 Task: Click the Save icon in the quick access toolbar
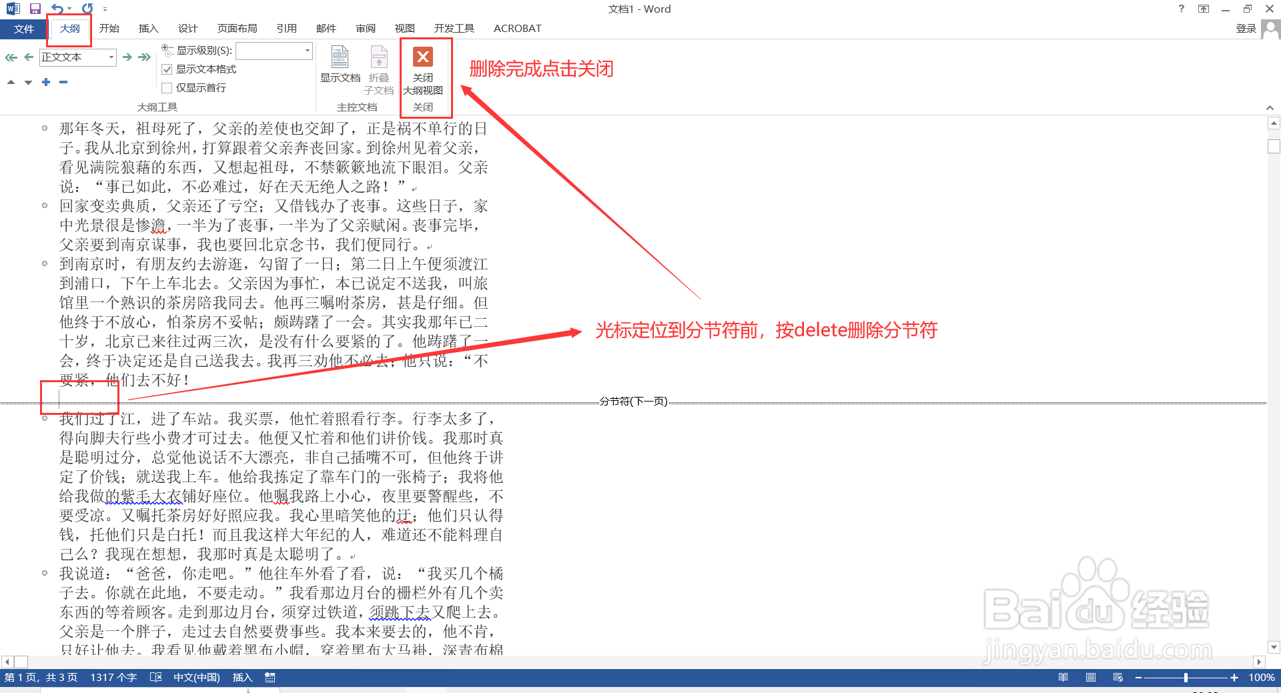35,9
